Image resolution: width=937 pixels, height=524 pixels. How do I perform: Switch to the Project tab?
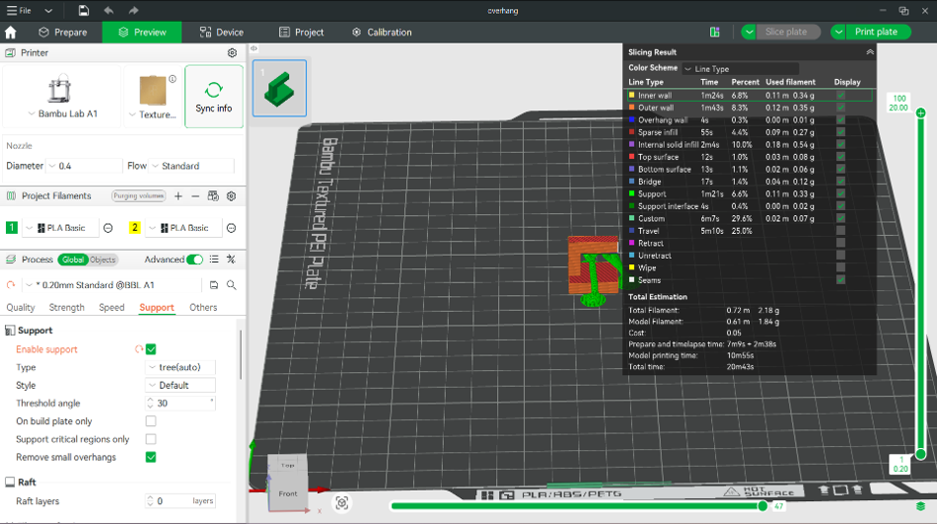[x=301, y=33]
